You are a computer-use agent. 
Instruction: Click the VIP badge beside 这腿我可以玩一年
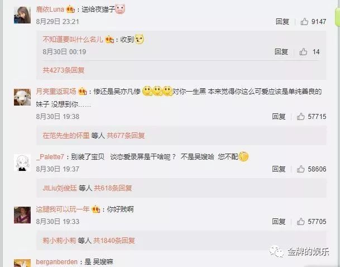point(96,209)
